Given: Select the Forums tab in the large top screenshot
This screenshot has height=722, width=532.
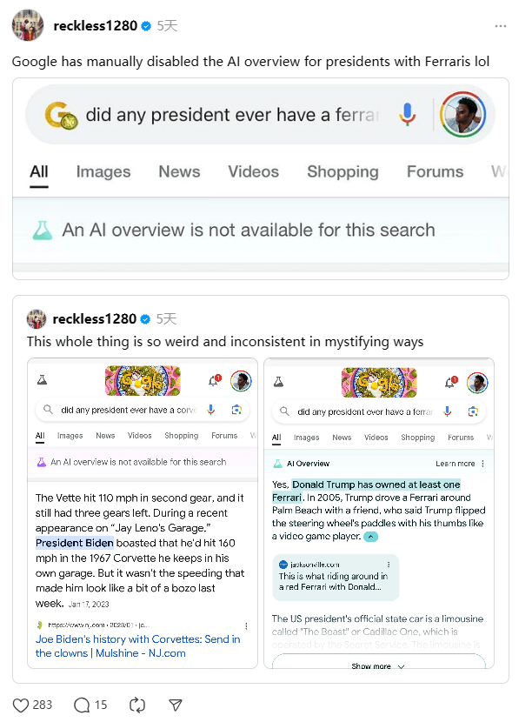Looking at the screenshot, I should click(x=435, y=171).
